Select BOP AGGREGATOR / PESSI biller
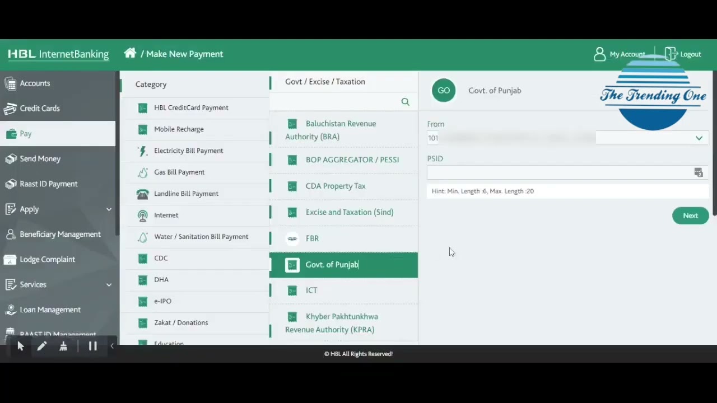The height and width of the screenshot is (403, 717). (x=343, y=160)
